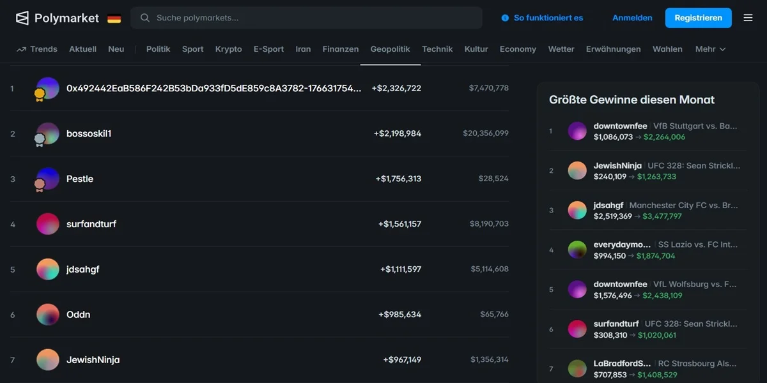Select the E-Sport category
Screen dimensions: 767x383
coord(268,49)
